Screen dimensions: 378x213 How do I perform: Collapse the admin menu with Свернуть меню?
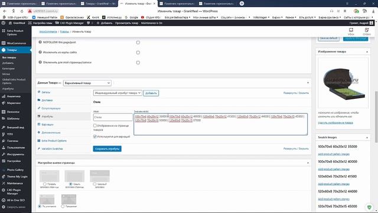coord(16,207)
